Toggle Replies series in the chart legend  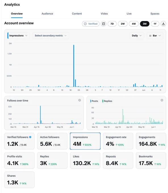click(107, 101)
